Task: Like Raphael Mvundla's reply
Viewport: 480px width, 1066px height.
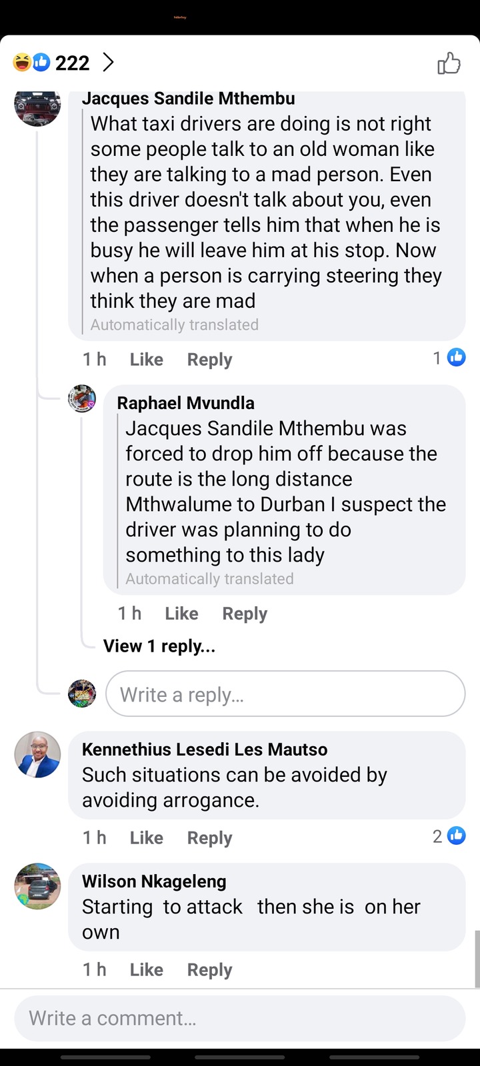Action: [181, 614]
